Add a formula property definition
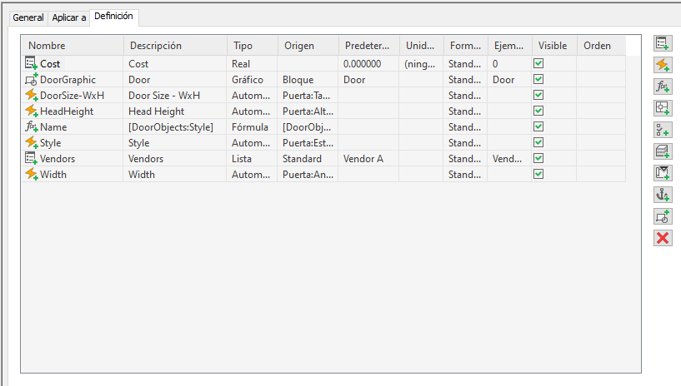Image resolution: width=681 pixels, height=386 pixels. 663,86
